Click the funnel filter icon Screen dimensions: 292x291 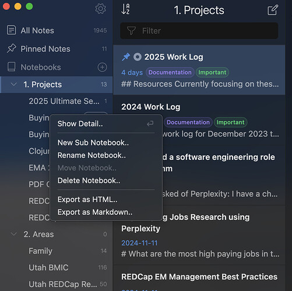tap(131, 31)
